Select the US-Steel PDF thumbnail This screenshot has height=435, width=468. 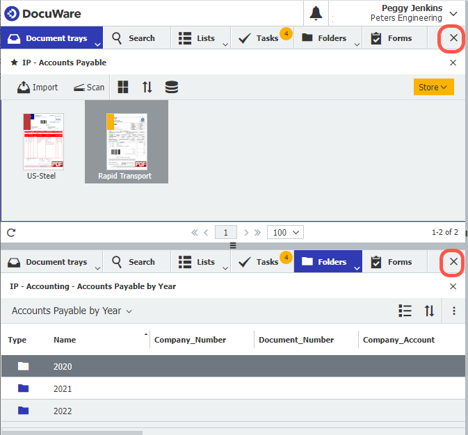coord(42,142)
